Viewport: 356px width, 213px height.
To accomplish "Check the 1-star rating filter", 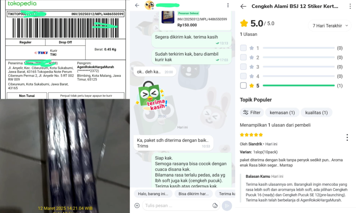I will [243, 48].
